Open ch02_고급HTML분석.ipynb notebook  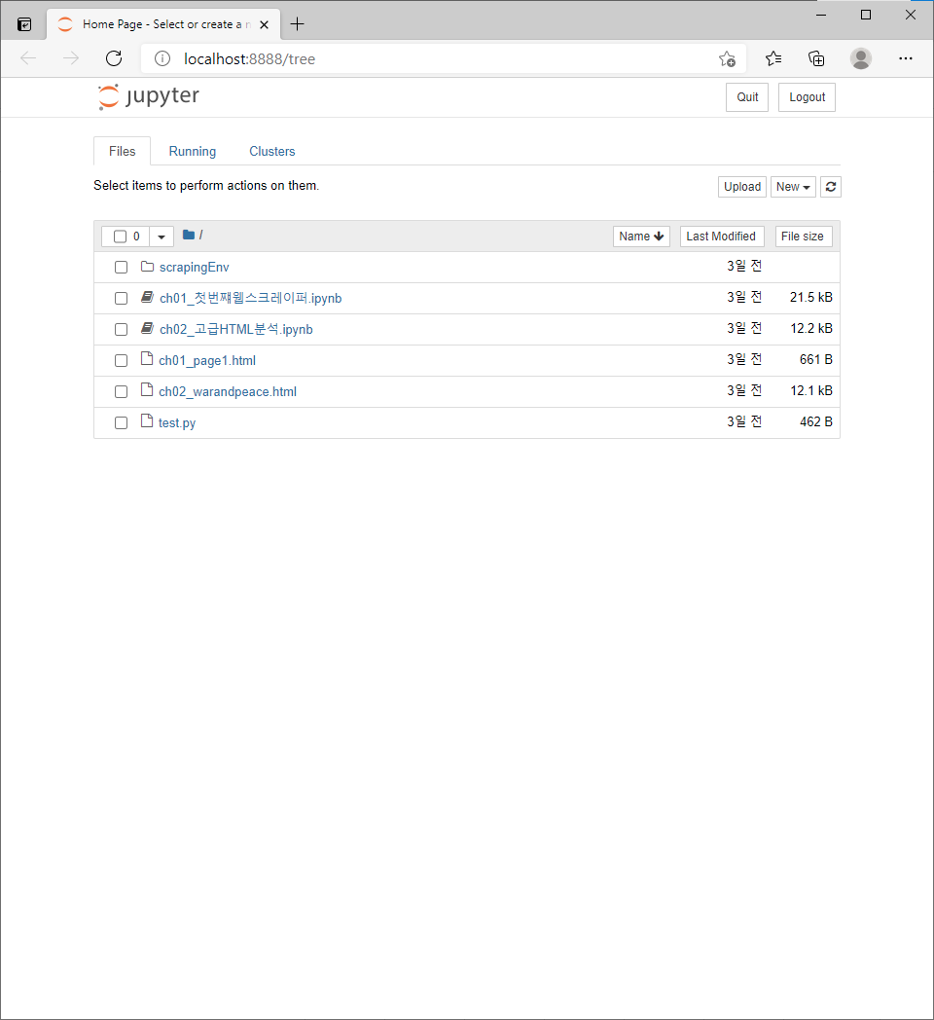click(x=236, y=329)
